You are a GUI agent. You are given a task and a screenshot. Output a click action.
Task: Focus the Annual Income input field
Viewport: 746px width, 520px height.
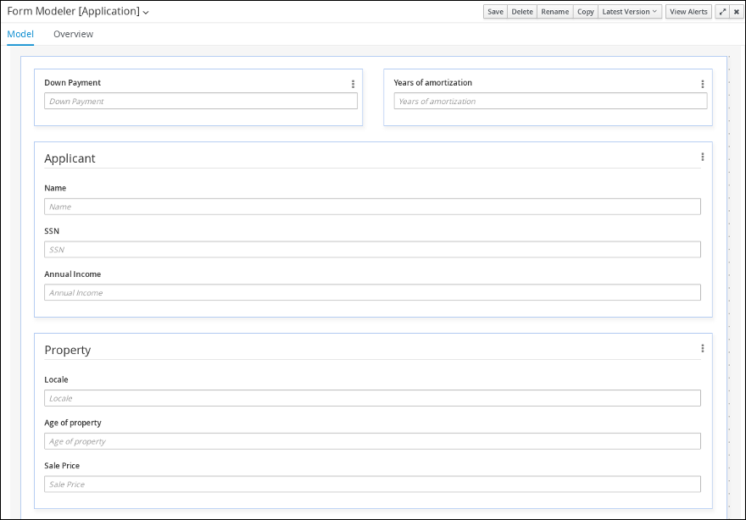[372, 292]
